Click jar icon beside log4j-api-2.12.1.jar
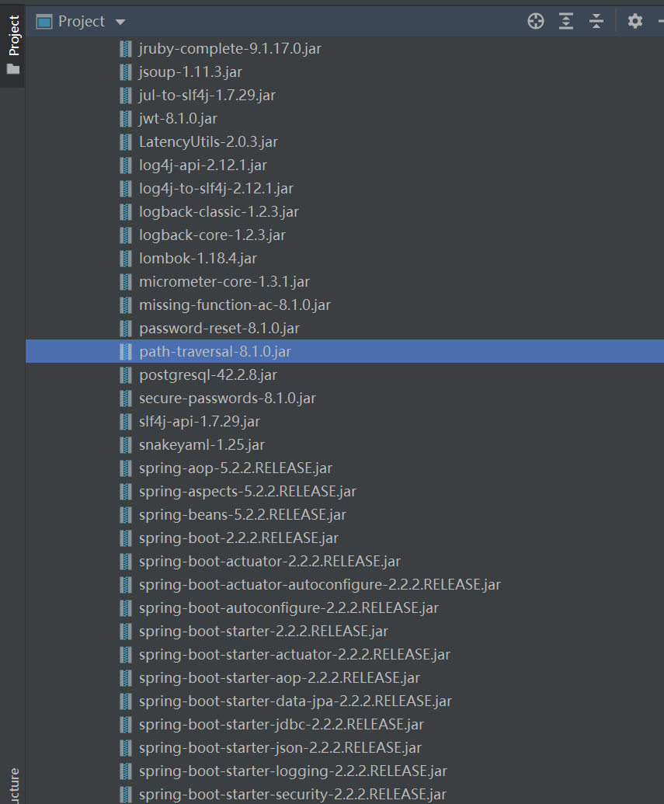This screenshot has width=664, height=804. pyautogui.click(x=126, y=165)
